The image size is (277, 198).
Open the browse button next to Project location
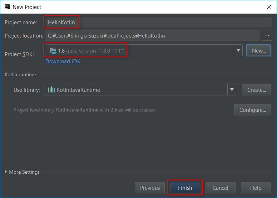click(267, 35)
